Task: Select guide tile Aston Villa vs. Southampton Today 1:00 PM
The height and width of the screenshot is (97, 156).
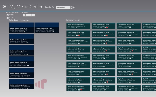Action: 78,26
